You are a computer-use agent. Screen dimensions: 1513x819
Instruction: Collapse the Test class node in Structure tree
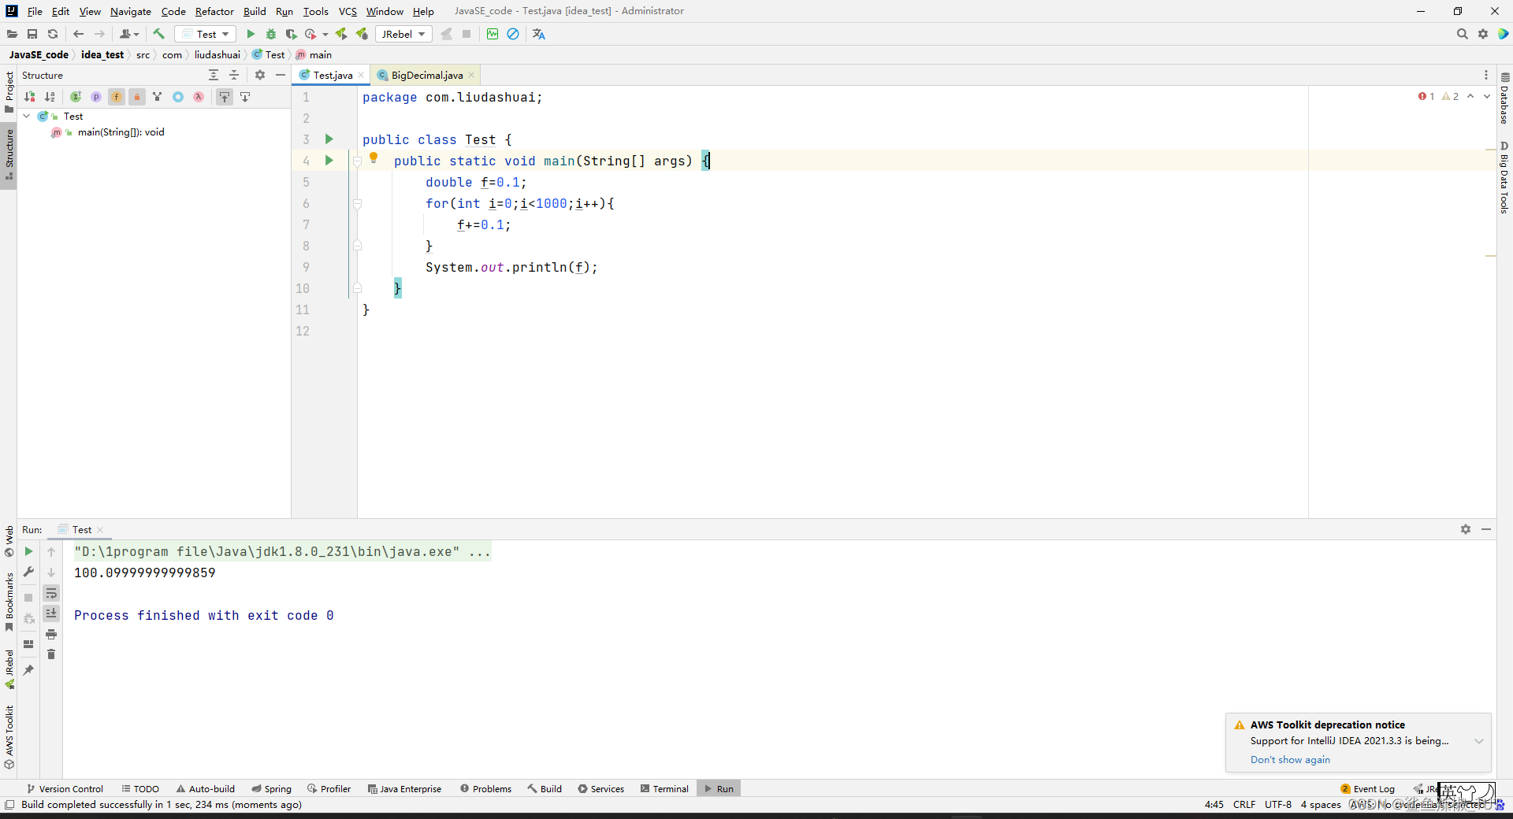coord(27,116)
